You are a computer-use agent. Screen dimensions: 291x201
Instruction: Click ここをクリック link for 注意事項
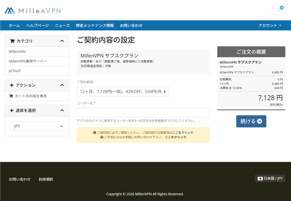pos(183,133)
